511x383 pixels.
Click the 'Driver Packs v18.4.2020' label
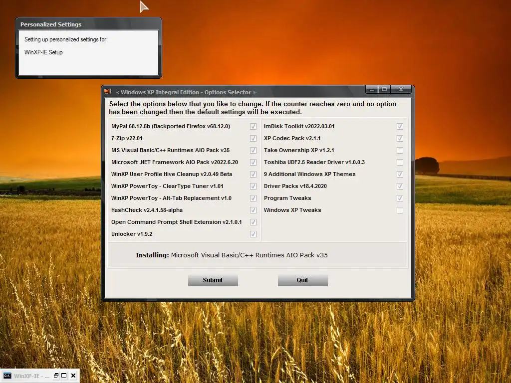[295, 187]
